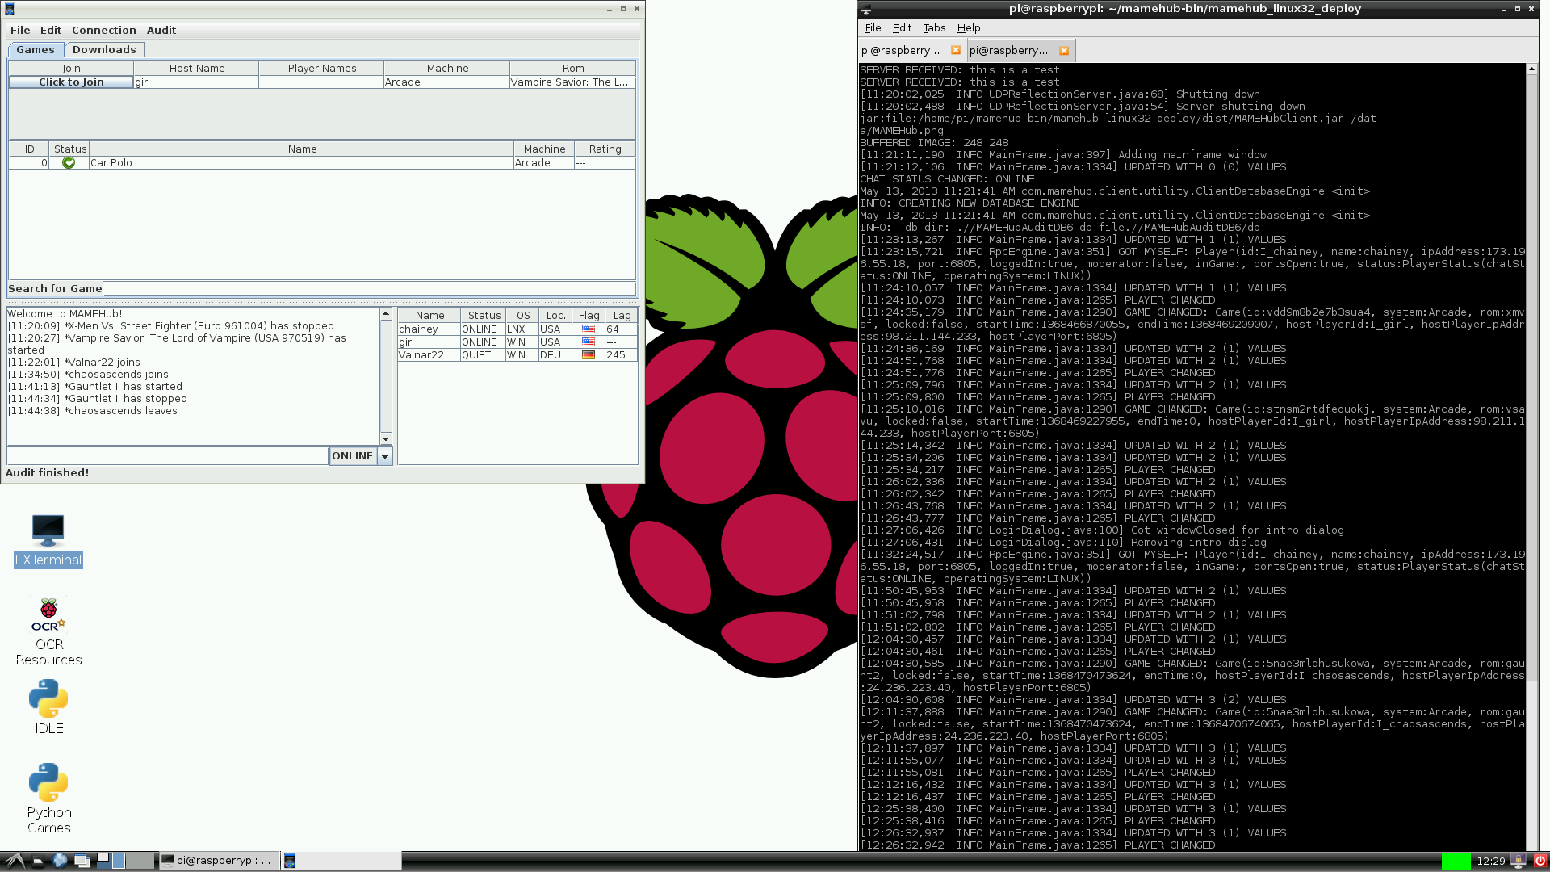Open the terminal Tabs menu

tap(934, 27)
